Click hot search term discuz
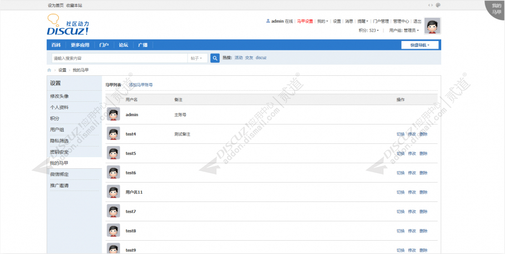Viewport: 505px width, 254px height. (x=261, y=58)
